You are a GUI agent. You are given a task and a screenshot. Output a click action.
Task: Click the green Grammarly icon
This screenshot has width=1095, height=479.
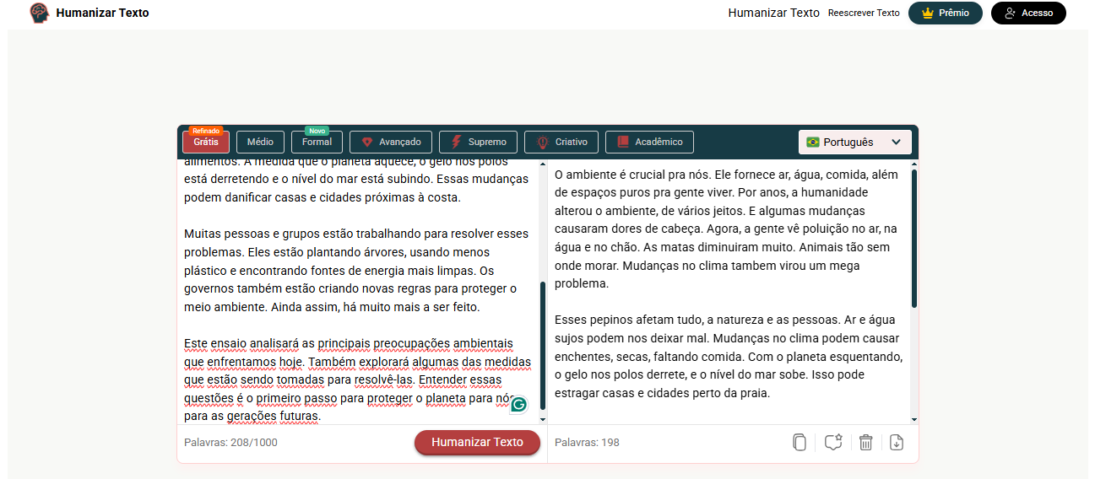pyautogui.click(x=518, y=404)
